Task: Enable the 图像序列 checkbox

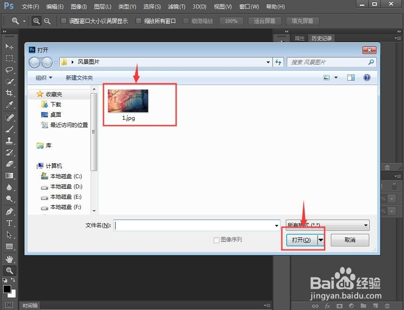Action: [216, 240]
